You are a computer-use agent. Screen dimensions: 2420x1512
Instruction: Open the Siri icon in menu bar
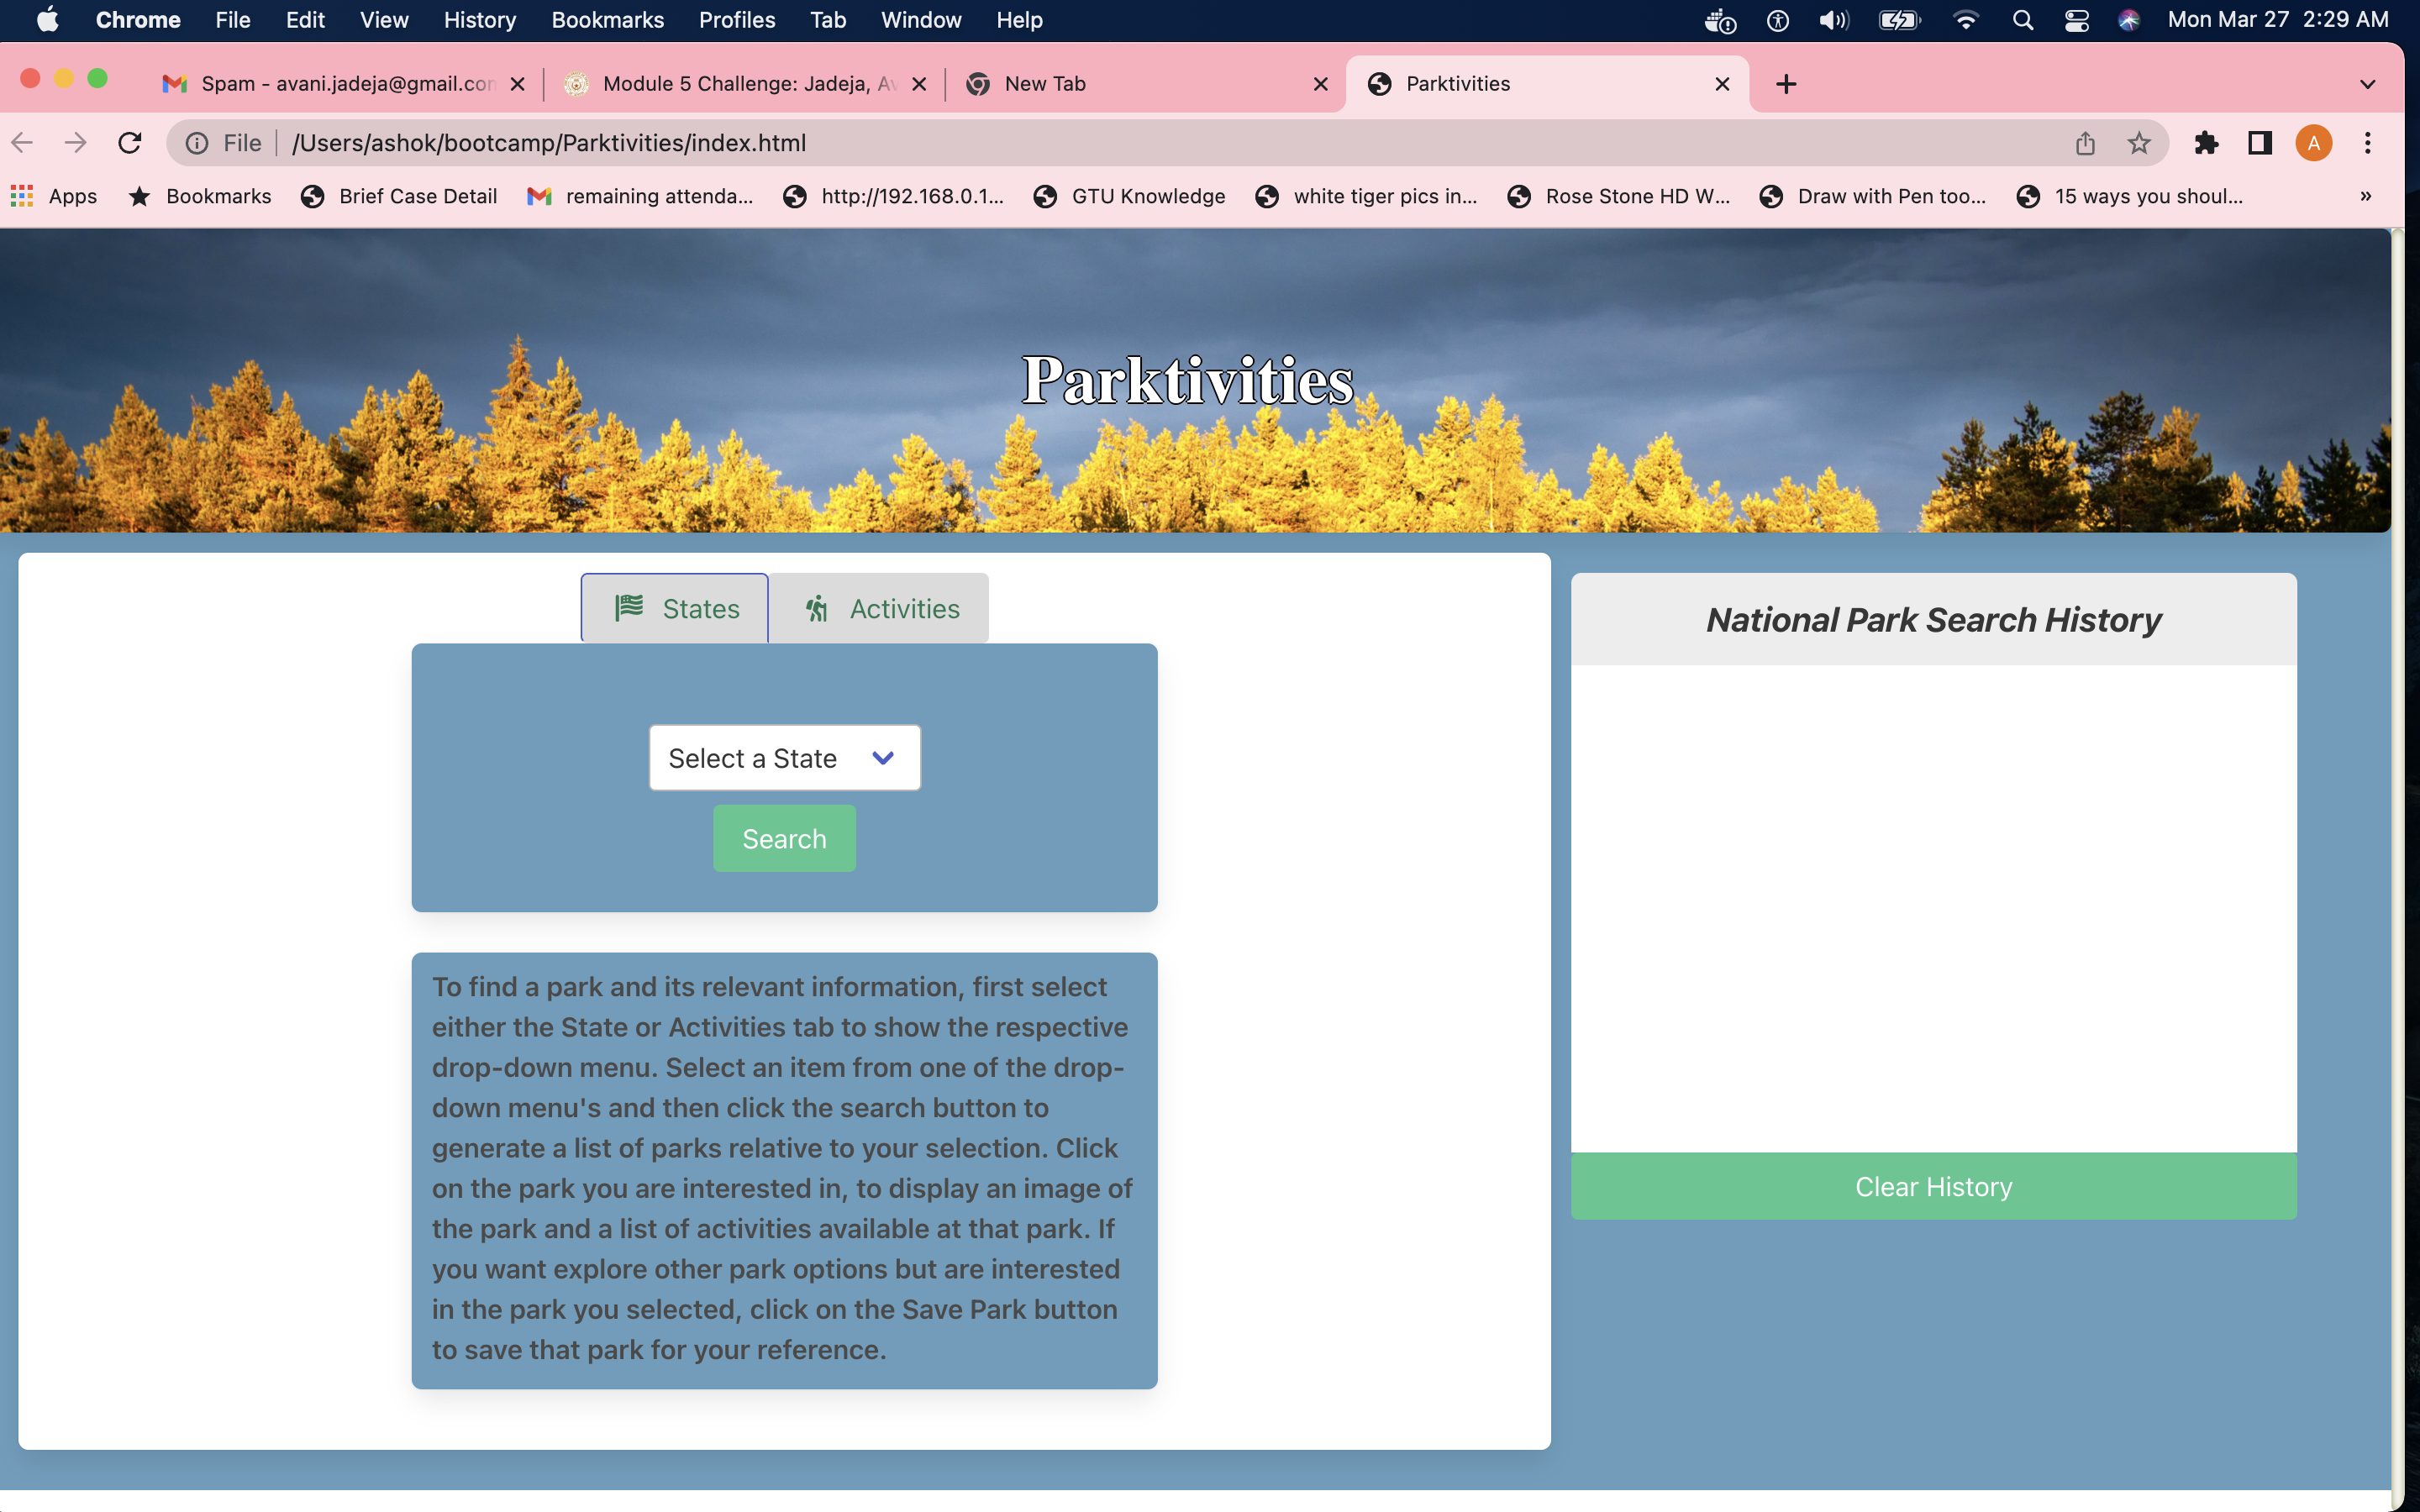click(x=2128, y=20)
